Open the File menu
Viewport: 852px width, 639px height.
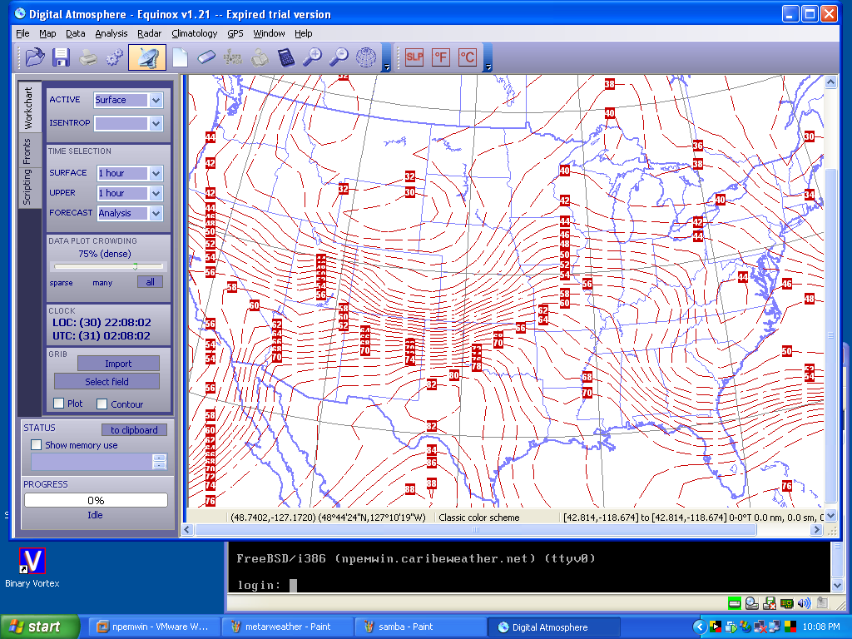pyautogui.click(x=22, y=33)
